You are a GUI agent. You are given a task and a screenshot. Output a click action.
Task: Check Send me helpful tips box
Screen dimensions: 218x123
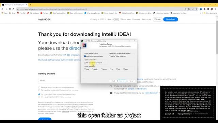point(39,87)
